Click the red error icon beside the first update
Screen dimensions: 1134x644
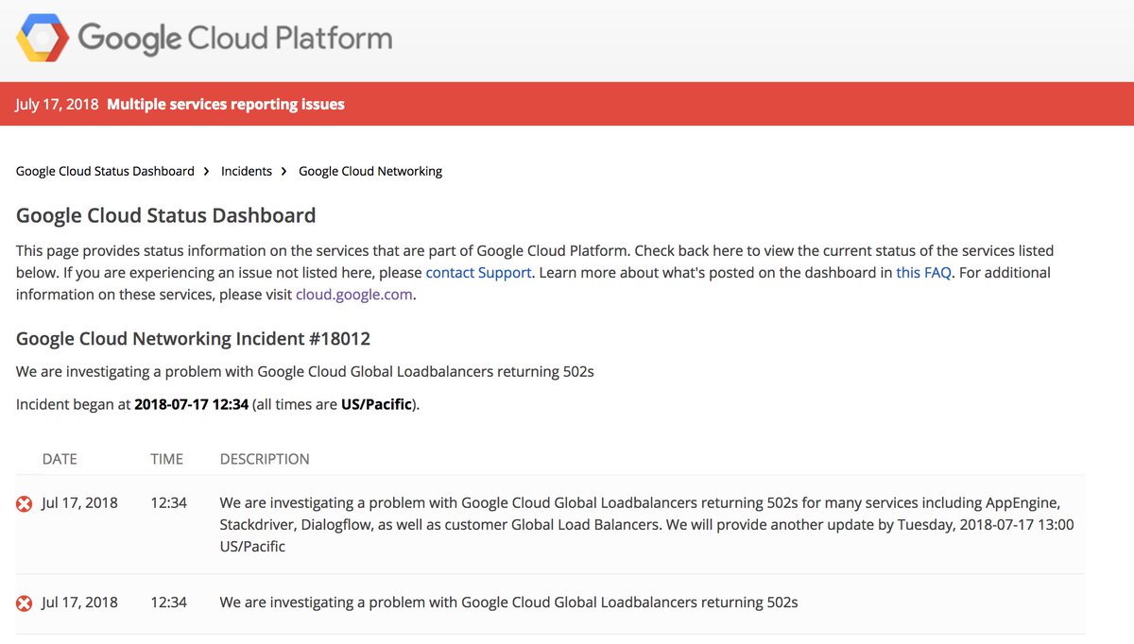pyautogui.click(x=23, y=503)
